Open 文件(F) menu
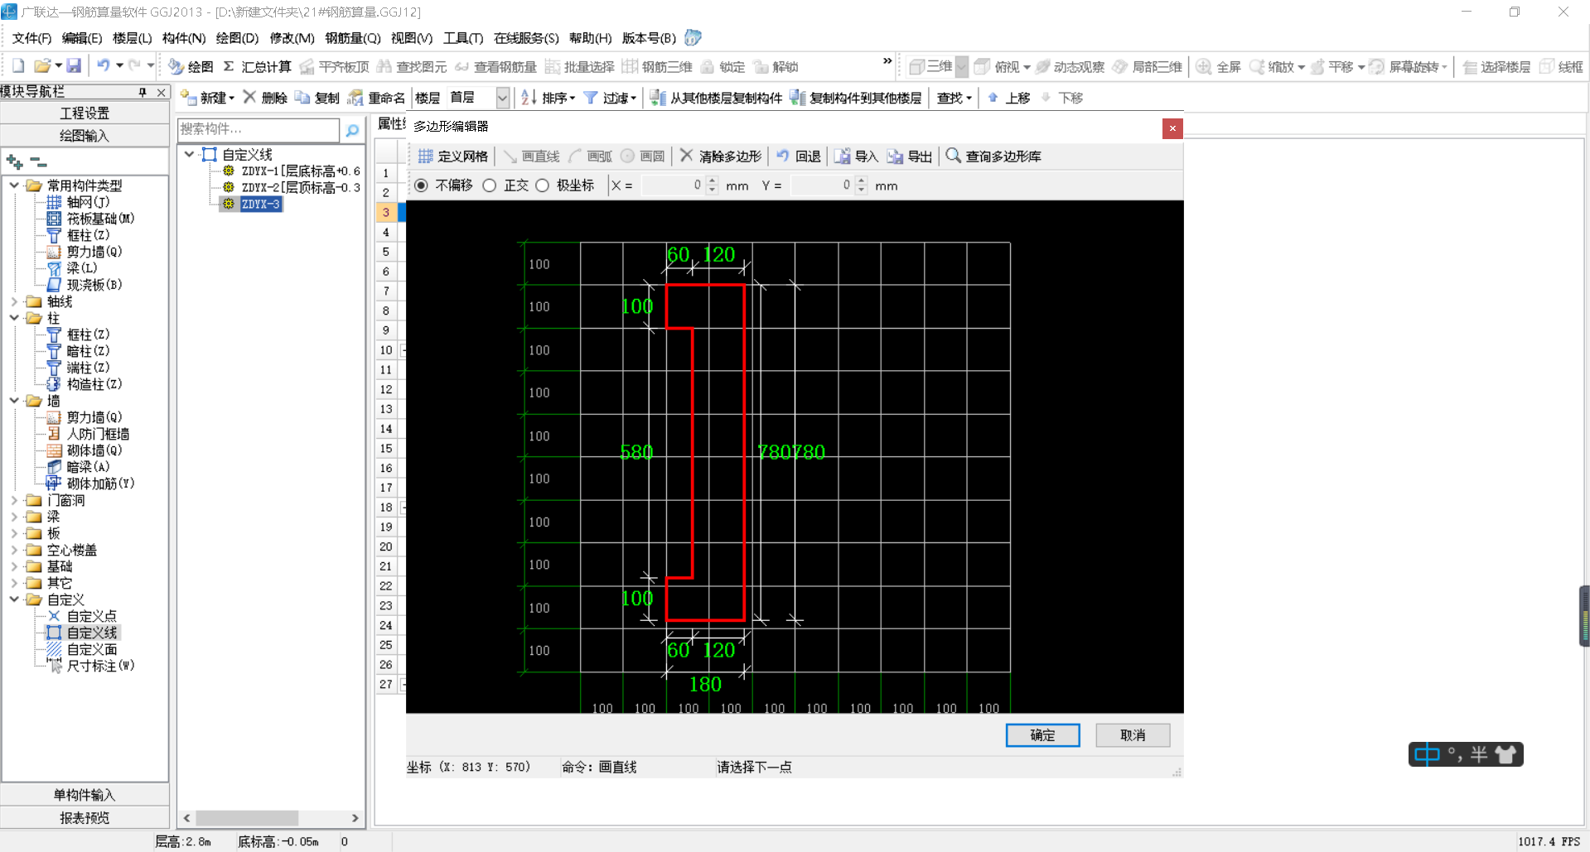 coord(31,38)
